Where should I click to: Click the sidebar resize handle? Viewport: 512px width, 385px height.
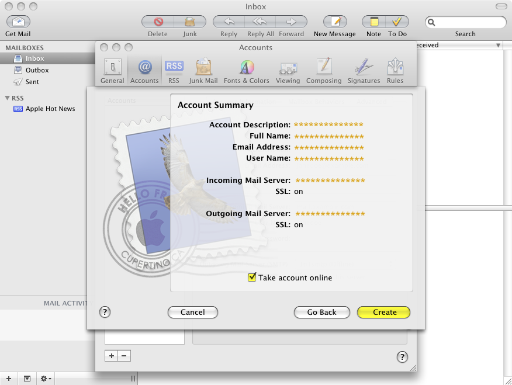(x=133, y=379)
